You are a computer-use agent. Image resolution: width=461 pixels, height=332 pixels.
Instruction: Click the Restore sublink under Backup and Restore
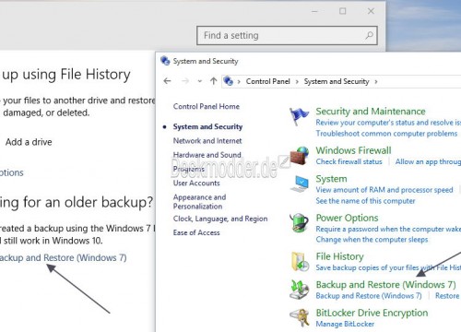447,296
